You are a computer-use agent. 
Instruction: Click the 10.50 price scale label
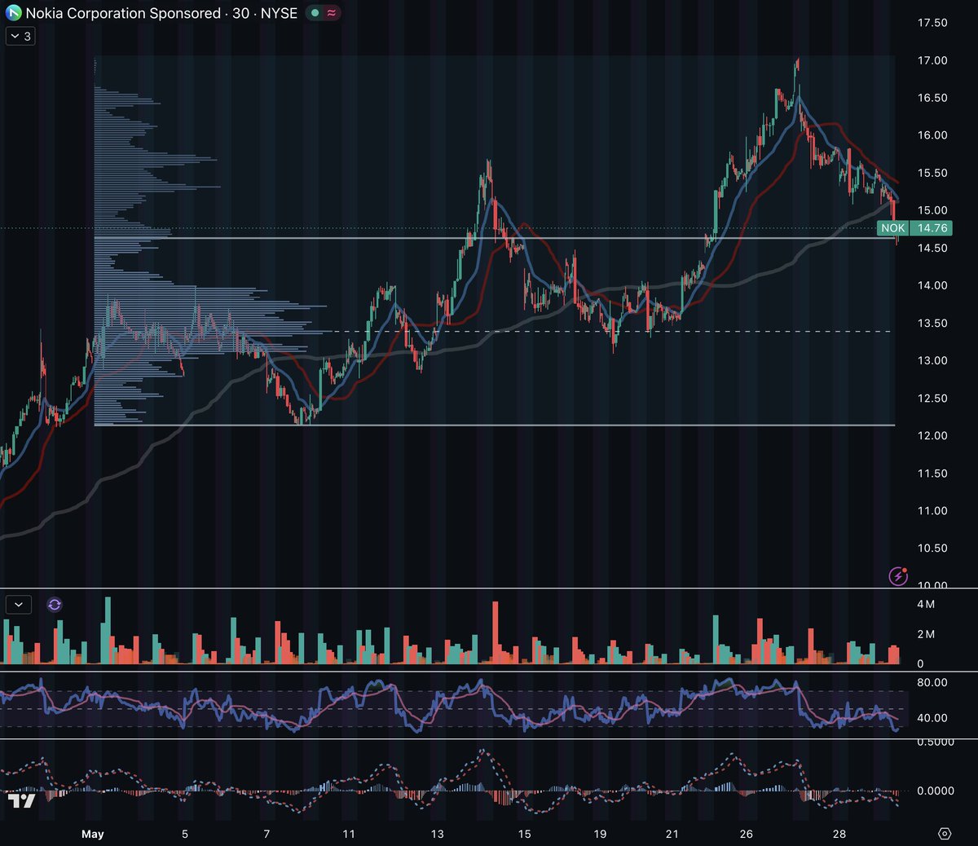(x=932, y=548)
